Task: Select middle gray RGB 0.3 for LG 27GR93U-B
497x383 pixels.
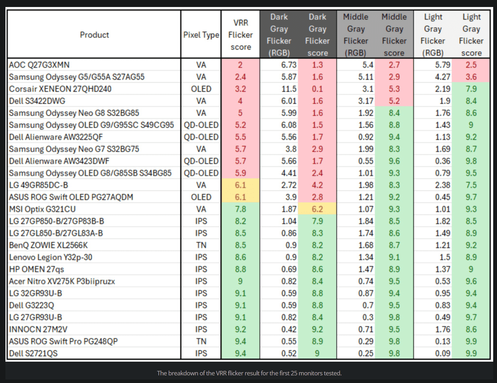Action: (356, 317)
